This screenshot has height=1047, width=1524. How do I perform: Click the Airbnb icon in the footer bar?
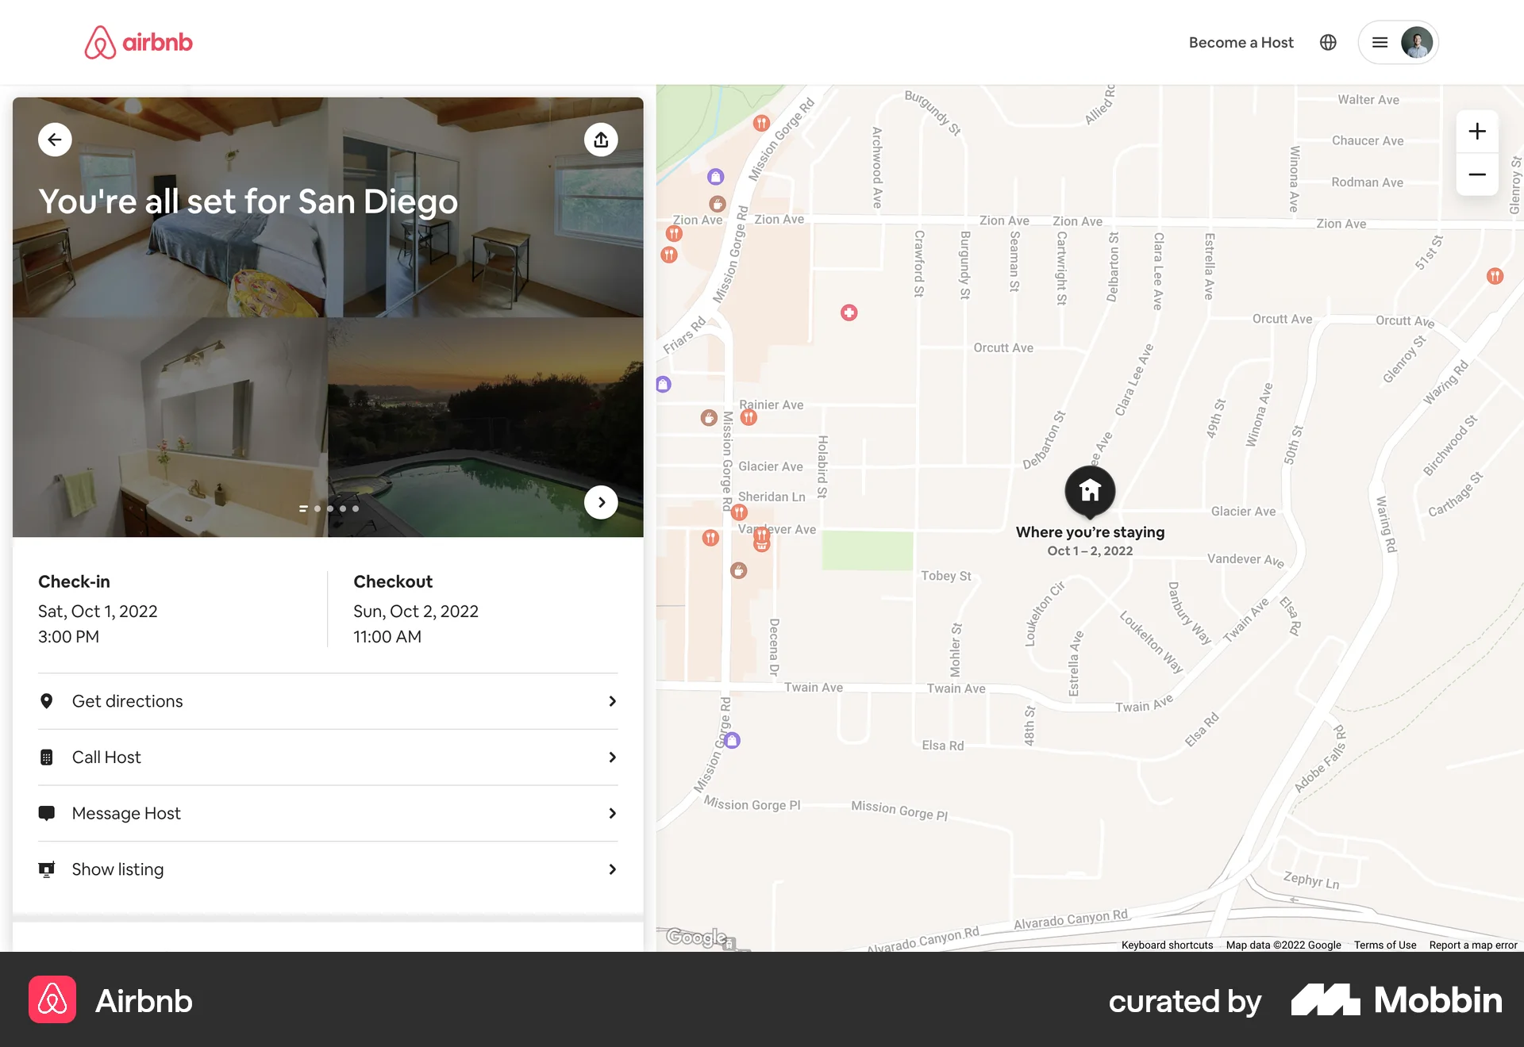click(x=52, y=1000)
